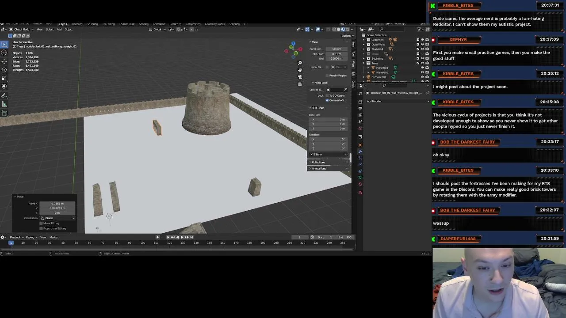This screenshot has height=318, width=566.
Task: Open the Orientation Global dropdown in Move panel
Action: click(57, 218)
